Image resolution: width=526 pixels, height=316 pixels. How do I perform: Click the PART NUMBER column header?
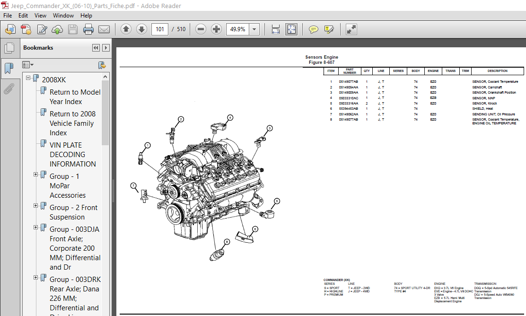[x=350, y=71]
